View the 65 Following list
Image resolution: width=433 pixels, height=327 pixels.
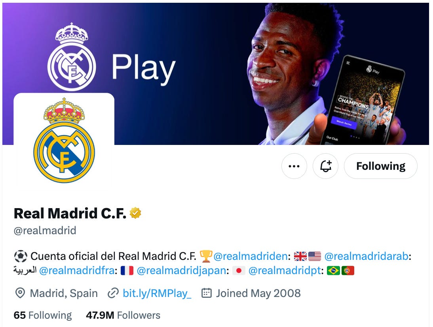[43, 315]
